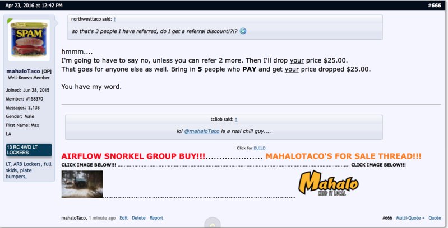Open the BUILD link in signature

click(x=260, y=148)
